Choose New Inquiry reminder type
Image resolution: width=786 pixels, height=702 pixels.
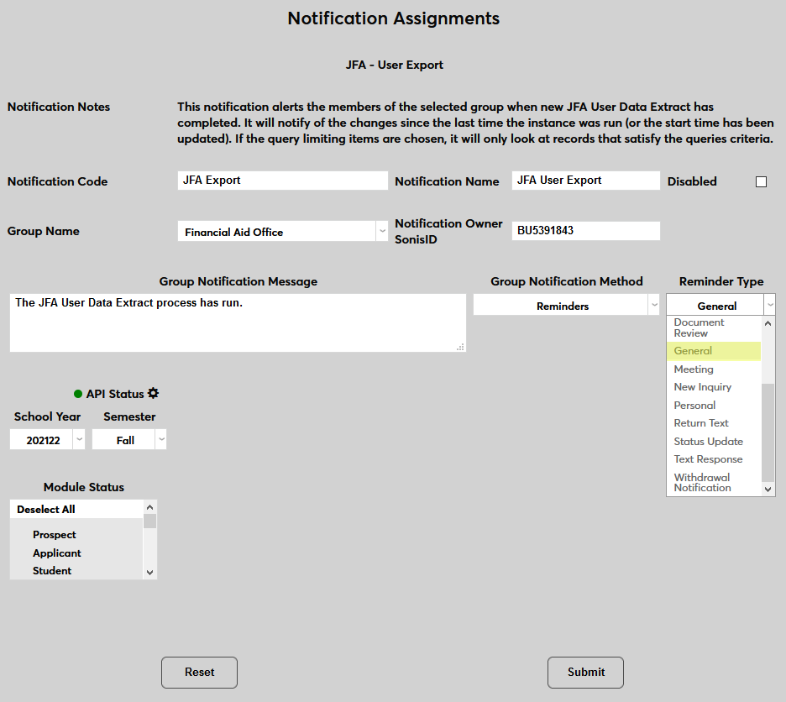coord(703,387)
